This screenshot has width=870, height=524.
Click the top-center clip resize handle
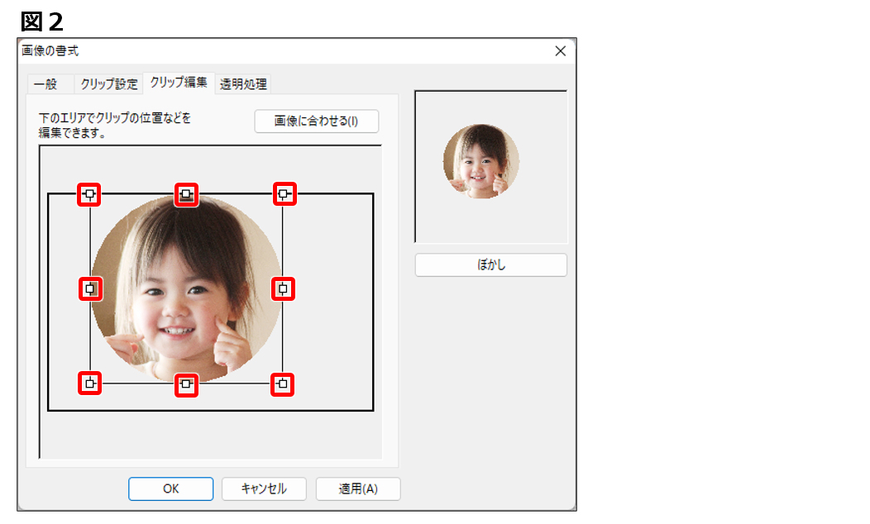(187, 194)
